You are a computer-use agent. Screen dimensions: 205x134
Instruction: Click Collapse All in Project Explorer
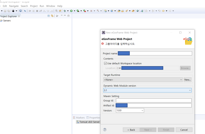49,16
